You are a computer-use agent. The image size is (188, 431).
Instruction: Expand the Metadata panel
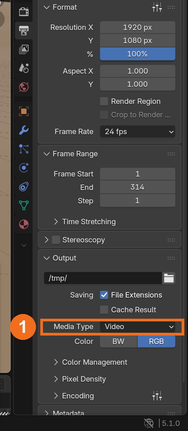pos(47,413)
